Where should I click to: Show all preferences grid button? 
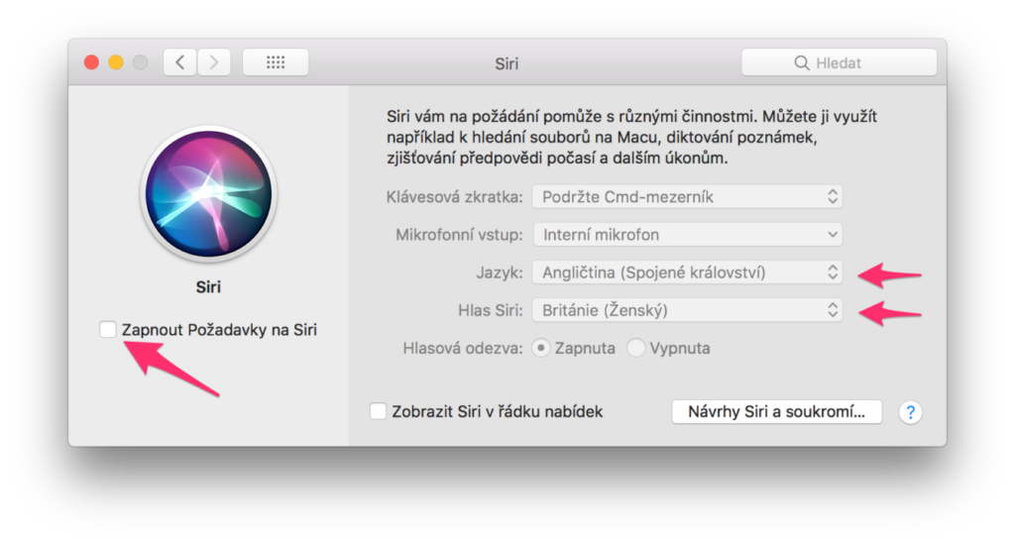(x=276, y=62)
